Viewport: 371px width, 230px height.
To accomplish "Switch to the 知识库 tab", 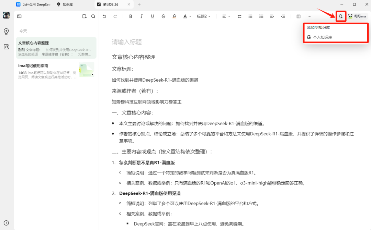I will [65, 4].
